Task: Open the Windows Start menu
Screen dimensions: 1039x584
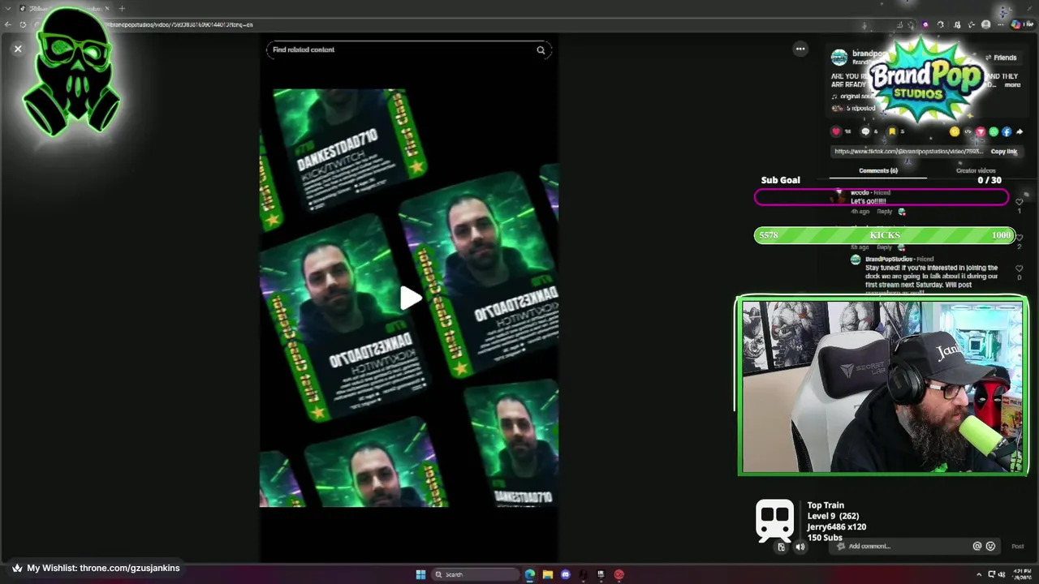Action: point(420,574)
